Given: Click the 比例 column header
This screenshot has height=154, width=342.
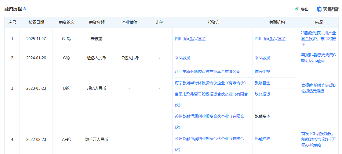Looking at the screenshot, I should coord(159,23).
